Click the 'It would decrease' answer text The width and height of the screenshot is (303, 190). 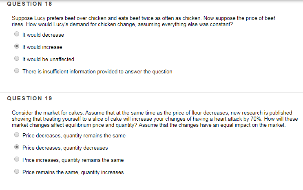click(x=43, y=35)
